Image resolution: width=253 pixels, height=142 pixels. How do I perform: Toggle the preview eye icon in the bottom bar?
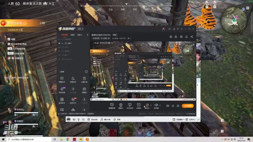(x=173, y=106)
